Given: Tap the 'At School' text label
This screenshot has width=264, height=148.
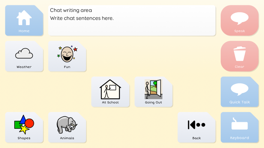Looking at the screenshot, I should 110,103.
